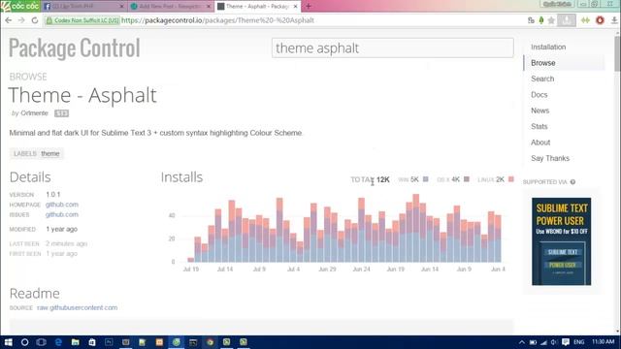Click the Supported Via help icon

[x=572, y=182]
